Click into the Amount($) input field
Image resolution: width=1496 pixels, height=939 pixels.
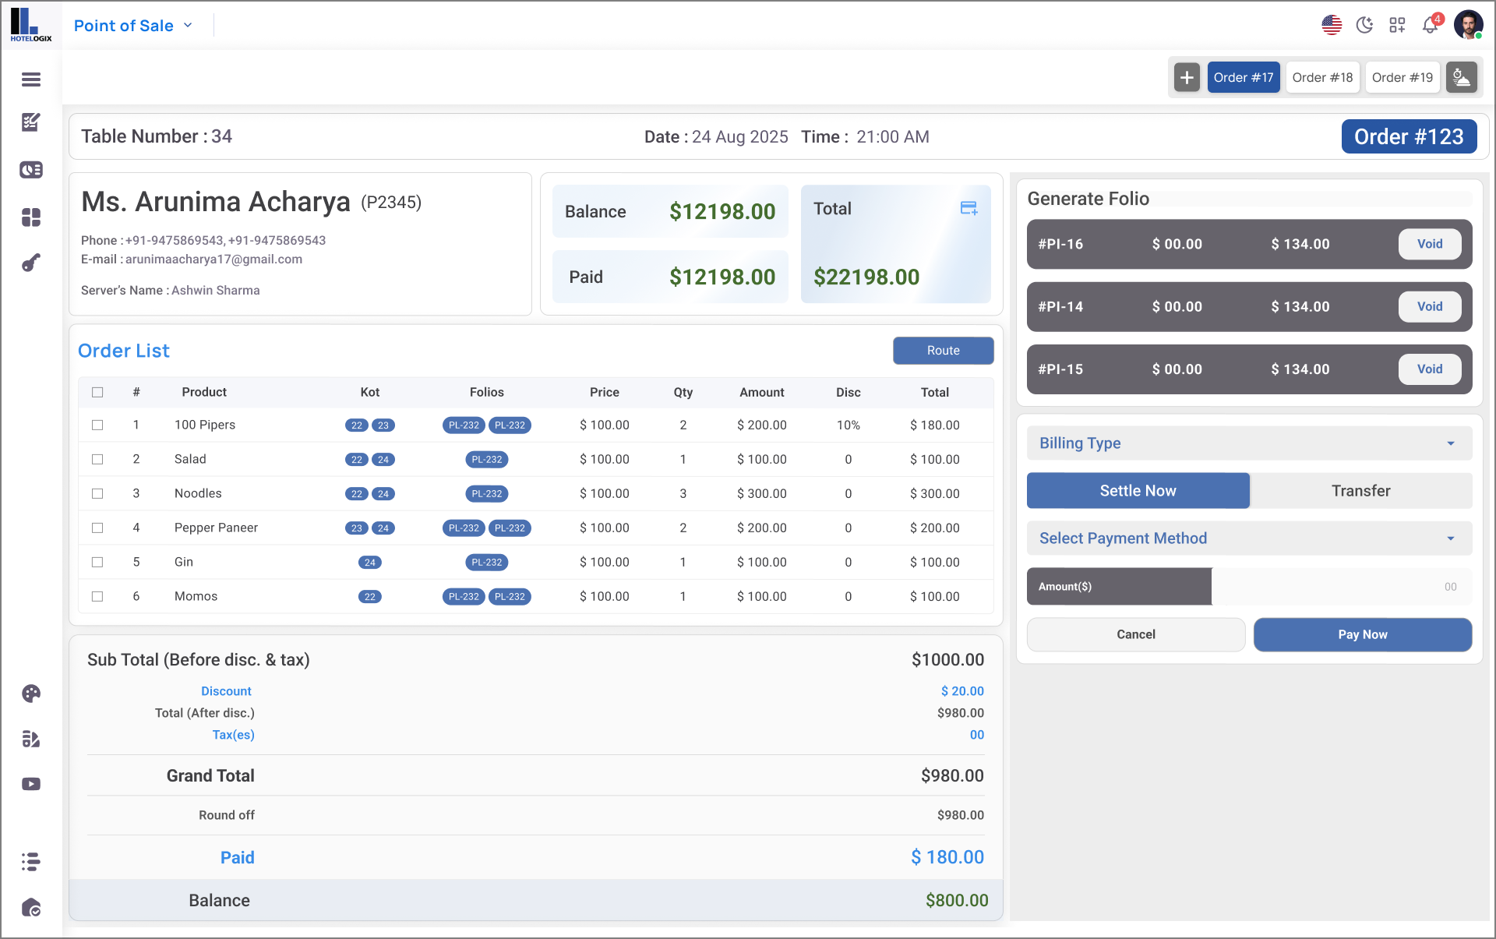(x=1340, y=587)
